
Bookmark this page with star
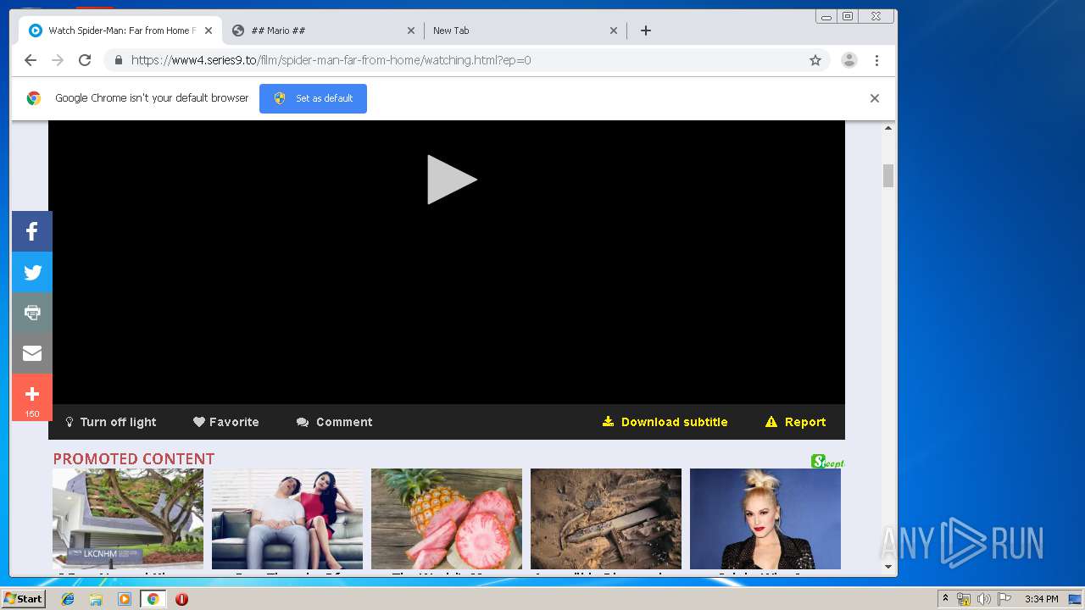(x=815, y=60)
